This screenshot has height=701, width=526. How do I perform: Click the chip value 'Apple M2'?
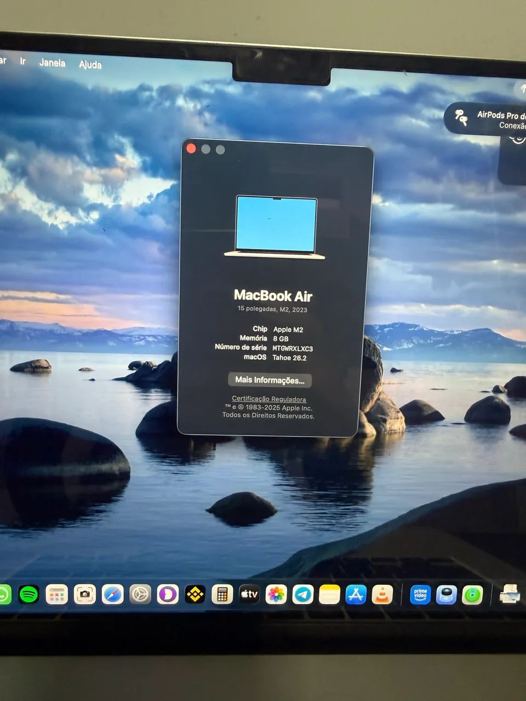288,330
